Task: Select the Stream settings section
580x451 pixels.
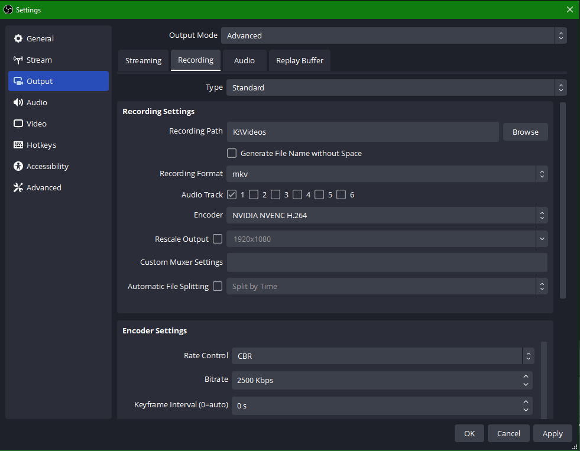Action: (x=39, y=60)
